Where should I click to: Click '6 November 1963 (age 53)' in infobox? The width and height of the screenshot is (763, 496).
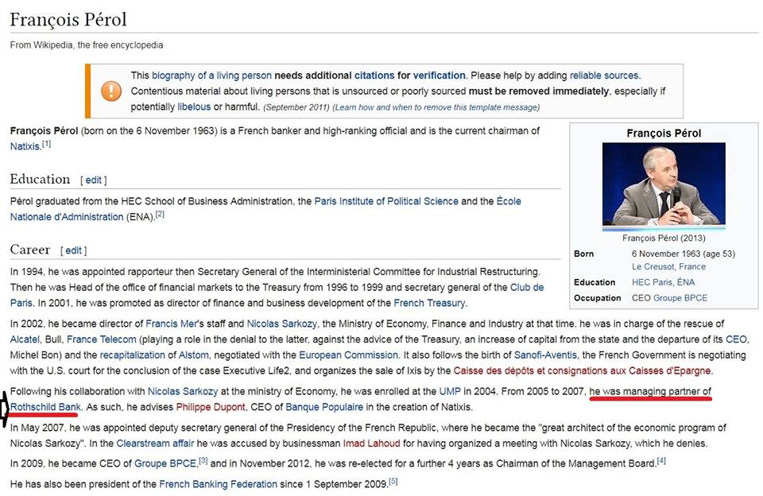(684, 254)
